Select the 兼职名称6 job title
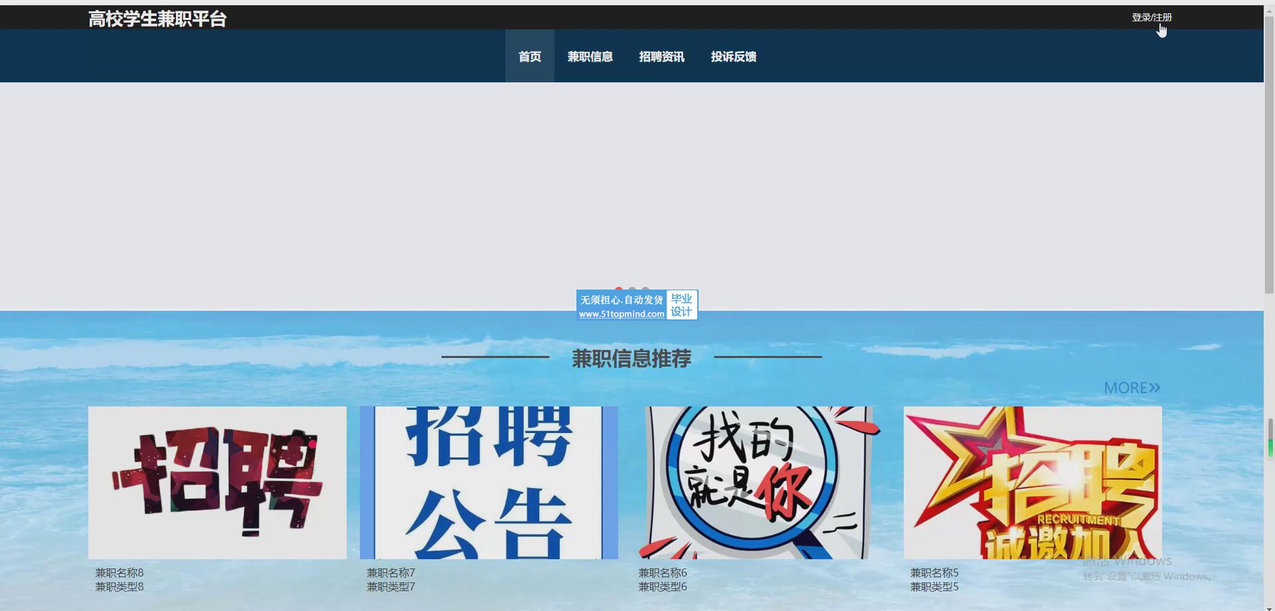The width and height of the screenshot is (1275, 611). pyautogui.click(x=663, y=572)
